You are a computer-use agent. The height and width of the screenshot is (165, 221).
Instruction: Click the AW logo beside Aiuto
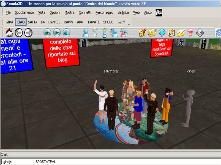tap(159, 13)
